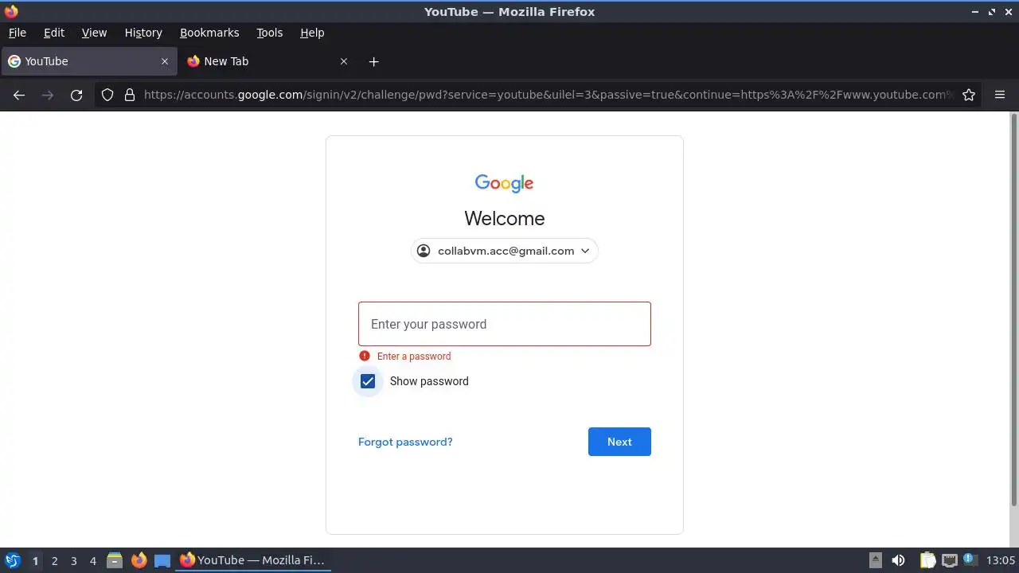
Task: Uncheck the Show password checkbox
Action: [x=368, y=381]
